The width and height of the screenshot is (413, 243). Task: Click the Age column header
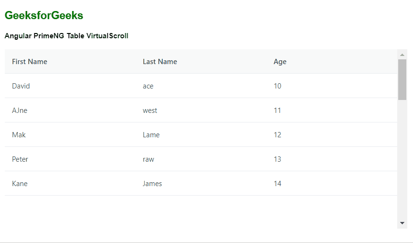280,62
